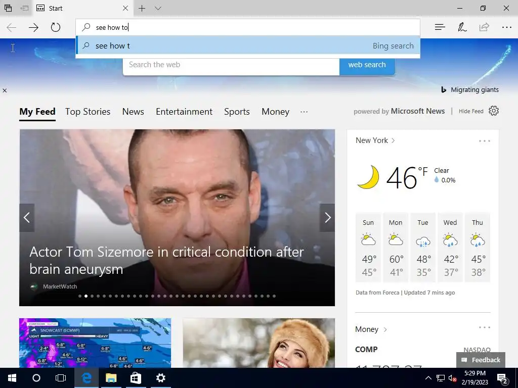Click the 46°F current temperature
Image resolution: width=518 pixels, height=388 pixels.
[x=406, y=178]
